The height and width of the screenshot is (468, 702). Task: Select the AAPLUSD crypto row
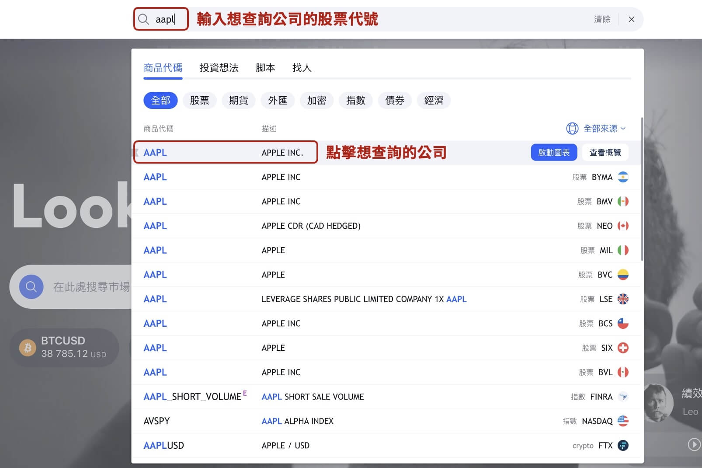(386, 446)
